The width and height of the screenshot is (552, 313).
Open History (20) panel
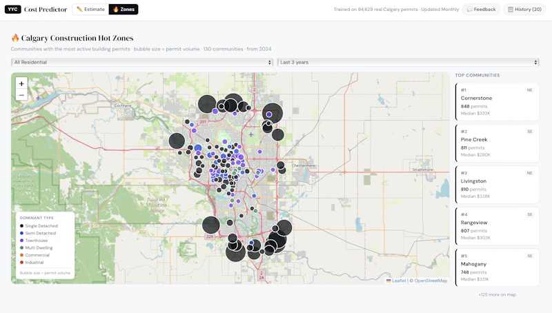524,9
